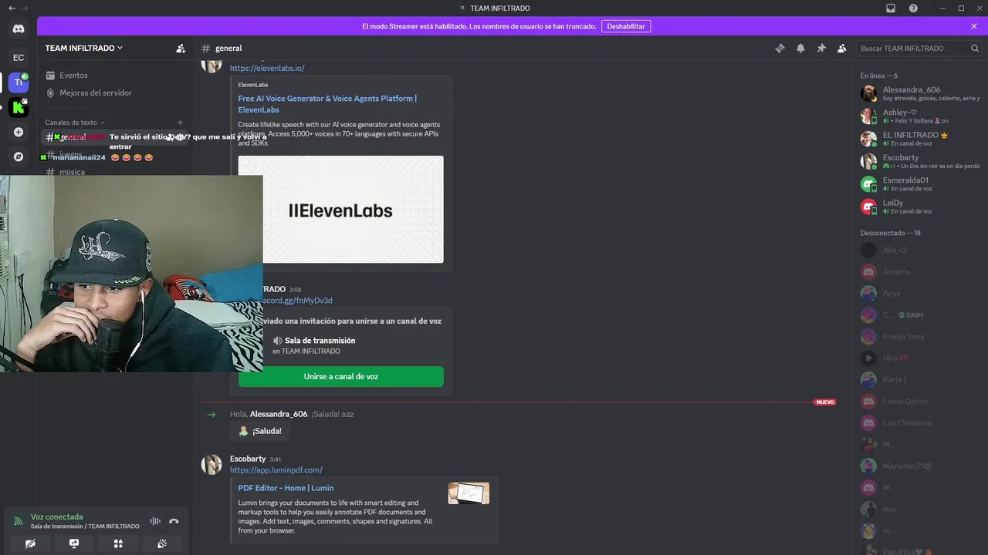This screenshot has width=988, height=555.
Task: Click the NUEVO new messages marker
Action: (825, 402)
